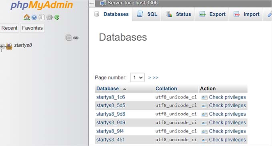272x146 pixels.
Task: Click the Import tab icon
Action: point(237,14)
